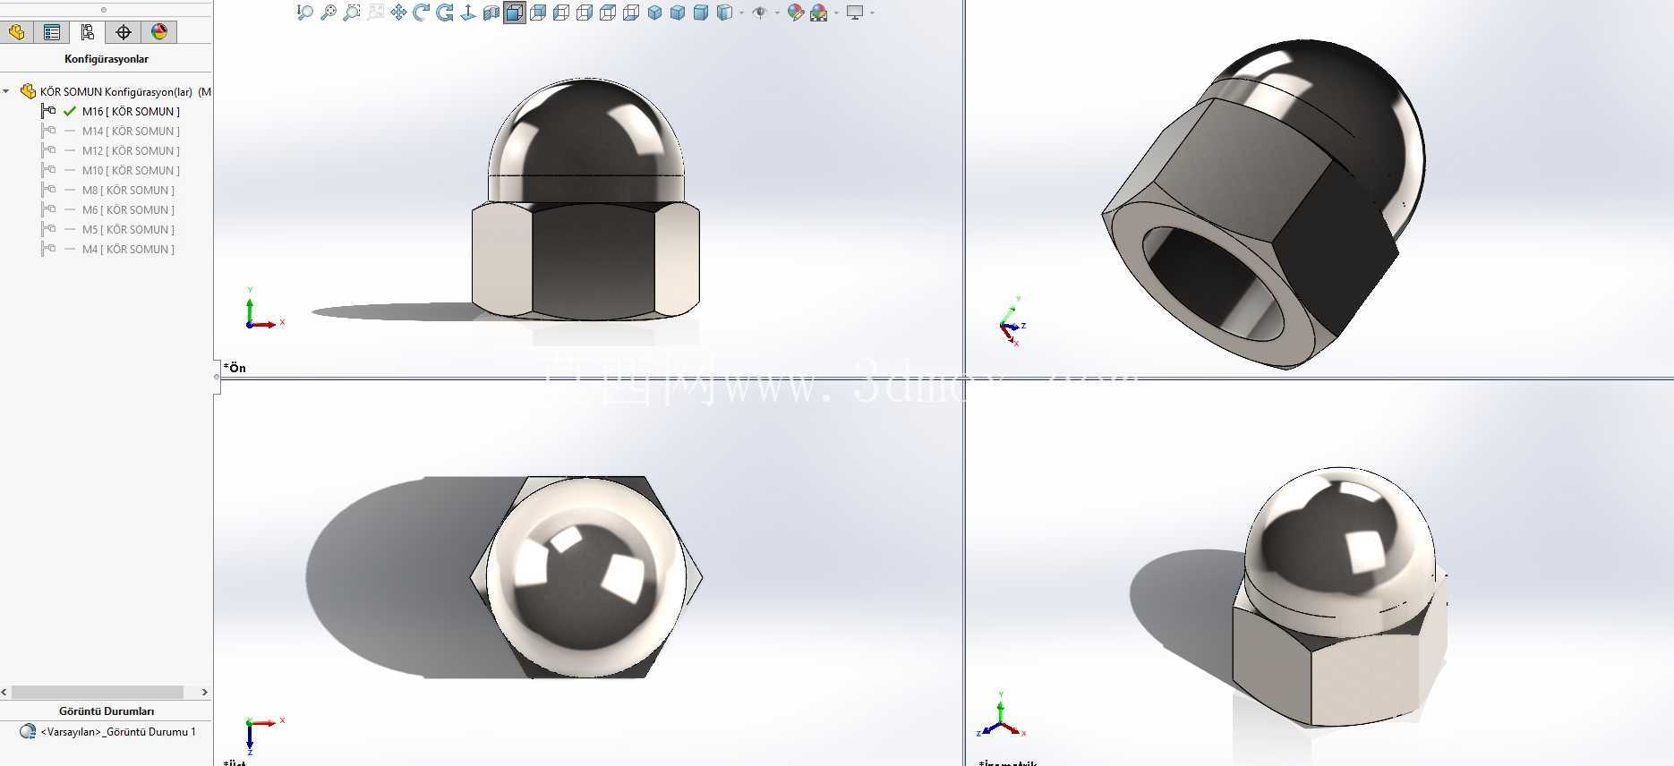Image resolution: width=1674 pixels, height=766 pixels.
Task: Open the Apply Scene dropdown arrow
Action: tap(836, 13)
